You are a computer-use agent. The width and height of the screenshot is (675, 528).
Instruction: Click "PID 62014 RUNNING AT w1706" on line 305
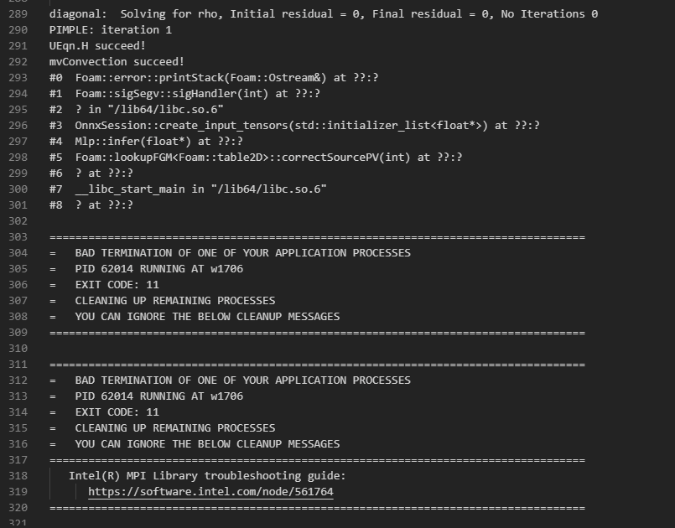tap(158, 269)
